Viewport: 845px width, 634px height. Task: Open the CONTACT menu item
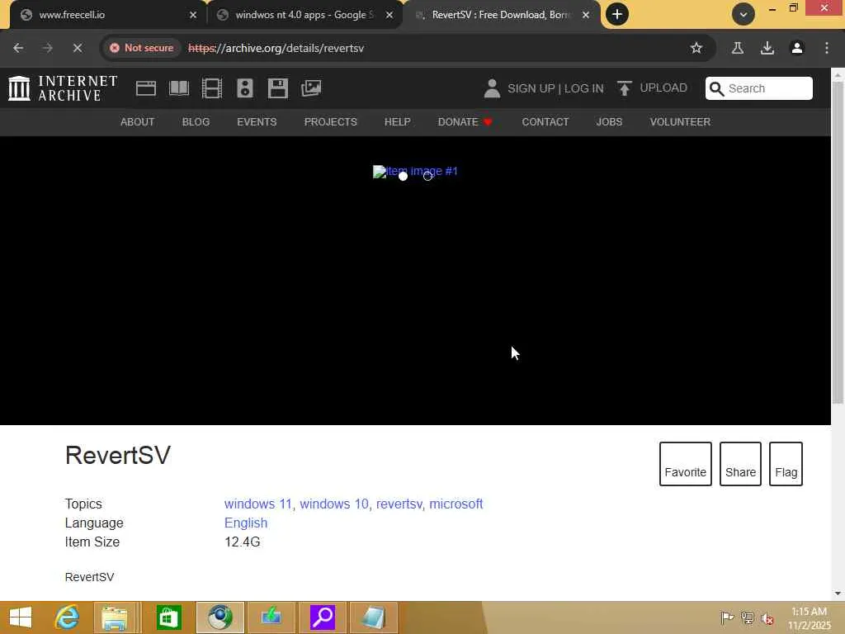pyautogui.click(x=545, y=122)
